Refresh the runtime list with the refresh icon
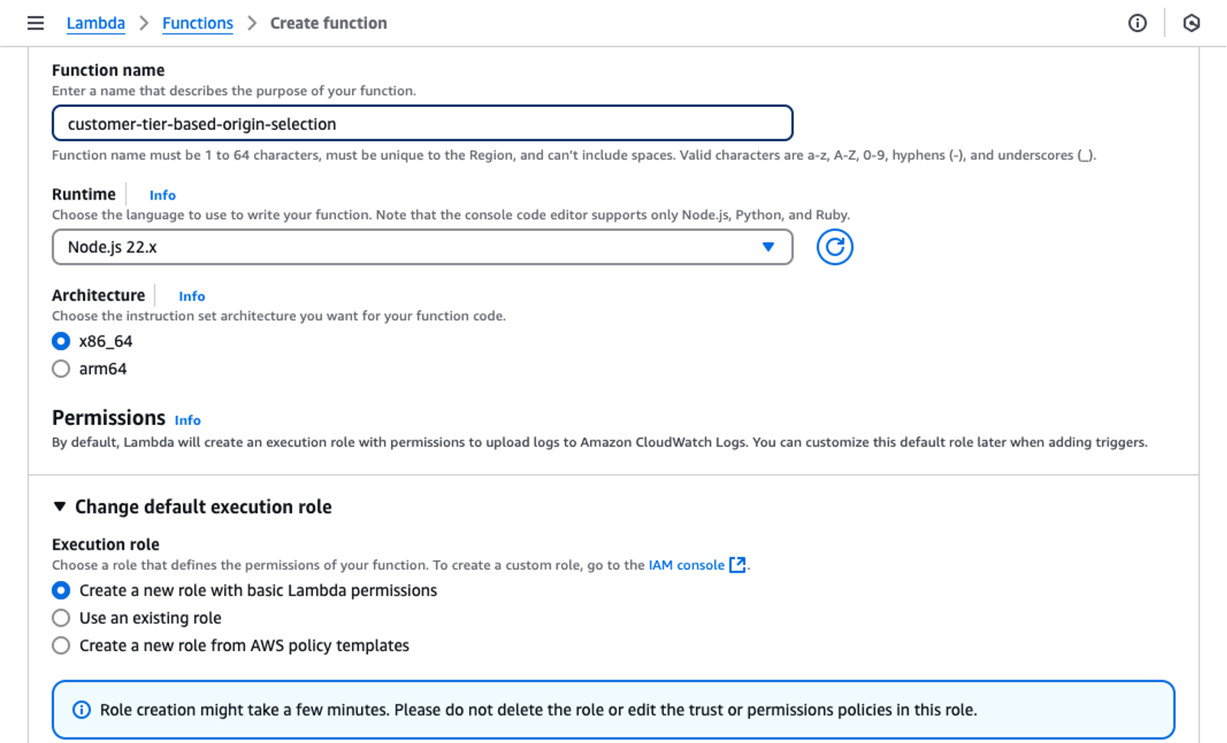The width and height of the screenshot is (1227, 743). [835, 247]
